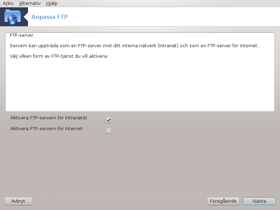Open the Hjälp menu
This screenshot has height=210, width=280.
(51, 3)
